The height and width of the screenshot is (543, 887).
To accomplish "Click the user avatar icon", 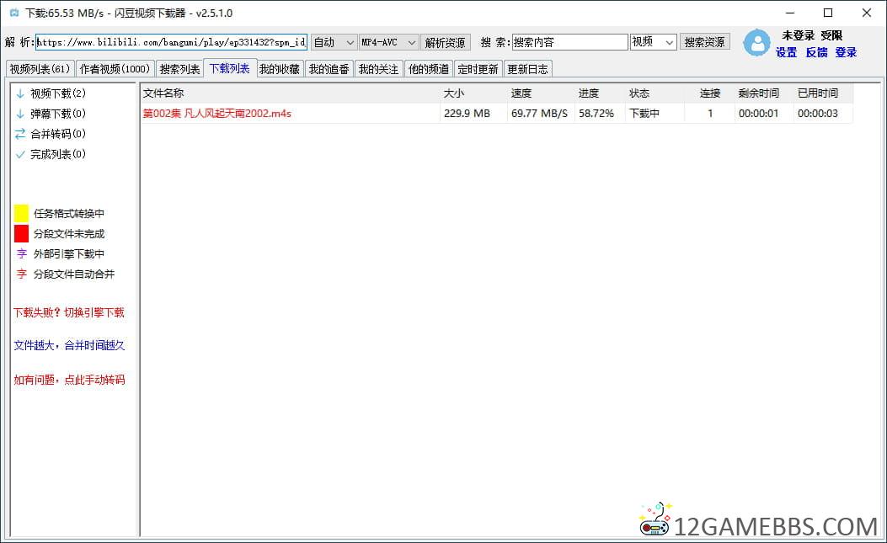I will [756, 43].
